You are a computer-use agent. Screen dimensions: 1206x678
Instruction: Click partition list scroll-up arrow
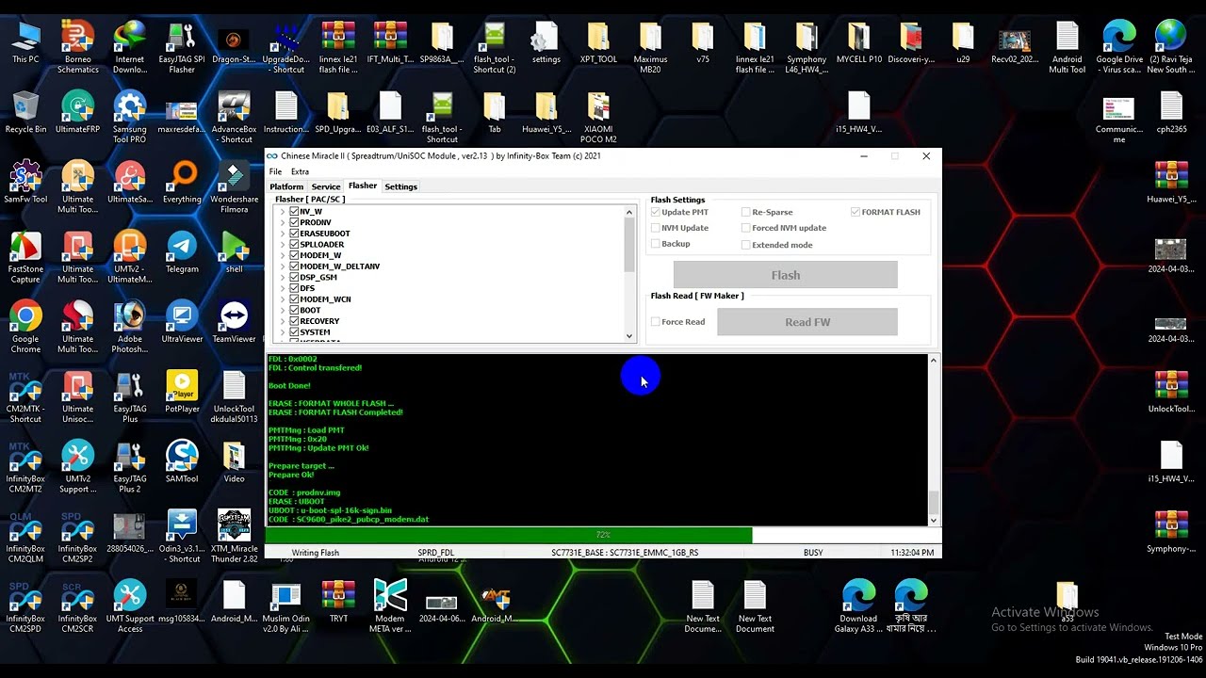pyautogui.click(x=629, y=212)
